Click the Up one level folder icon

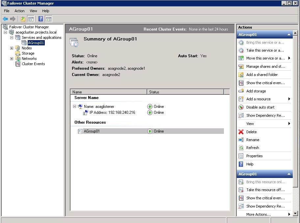tap(23, 19)
